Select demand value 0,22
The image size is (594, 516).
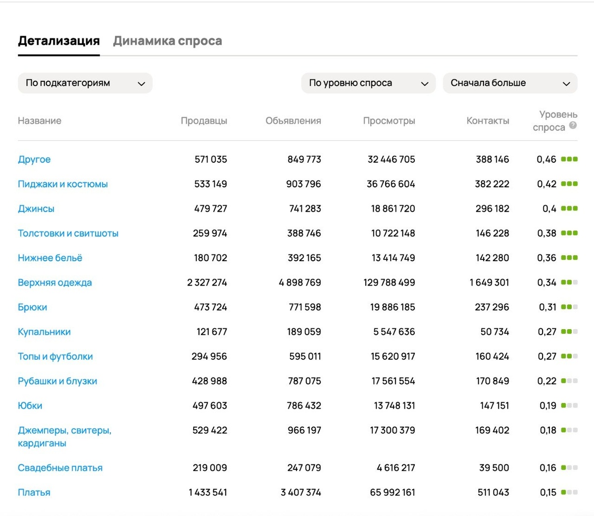point(547,381)
